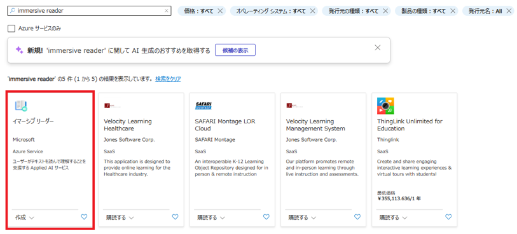Click the K-12 Learning Object Repository description
Image resolution: width=517 pixels, height=234 pixels.
click(x=231, y=168)
